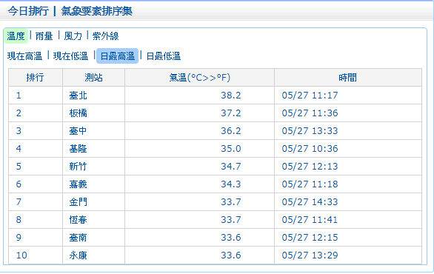Click the 38.2 temperature value
Viewport: 434px width, 274px height.
pyautogui.click(x=231, y=96)
